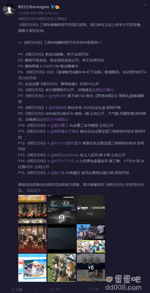Collapse the post with 收起全文
This screenshot has width=150, height=293.
[36, 191]
